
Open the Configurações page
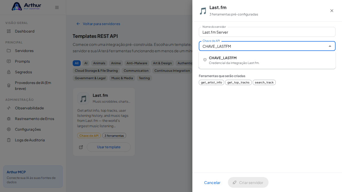click(33, 129)
